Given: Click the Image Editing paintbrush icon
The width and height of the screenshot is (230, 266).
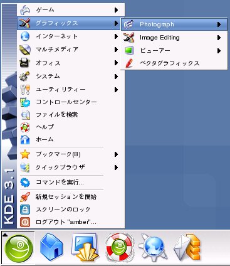Looking at the screenshot, I should [128, 38].
